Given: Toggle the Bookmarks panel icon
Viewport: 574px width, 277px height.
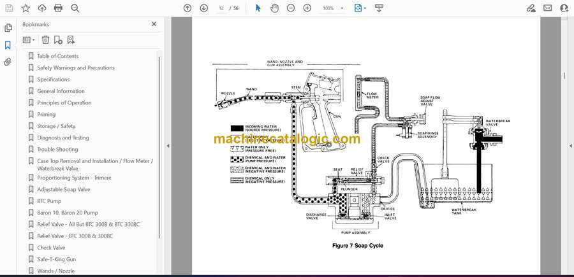Looking at the screenshot, I should pos(8,45).
